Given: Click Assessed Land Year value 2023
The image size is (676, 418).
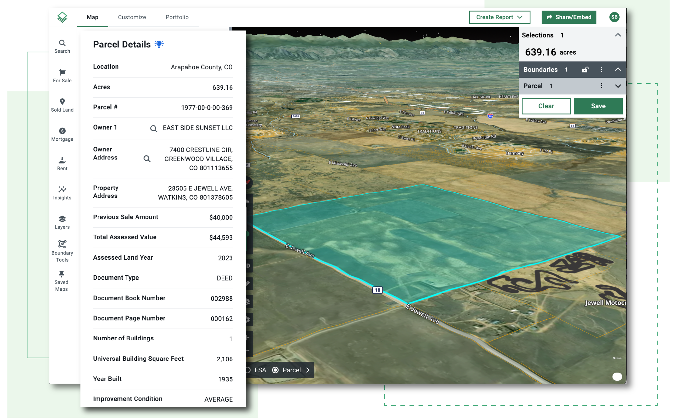Looking at the screenshot, I should 225,258.
